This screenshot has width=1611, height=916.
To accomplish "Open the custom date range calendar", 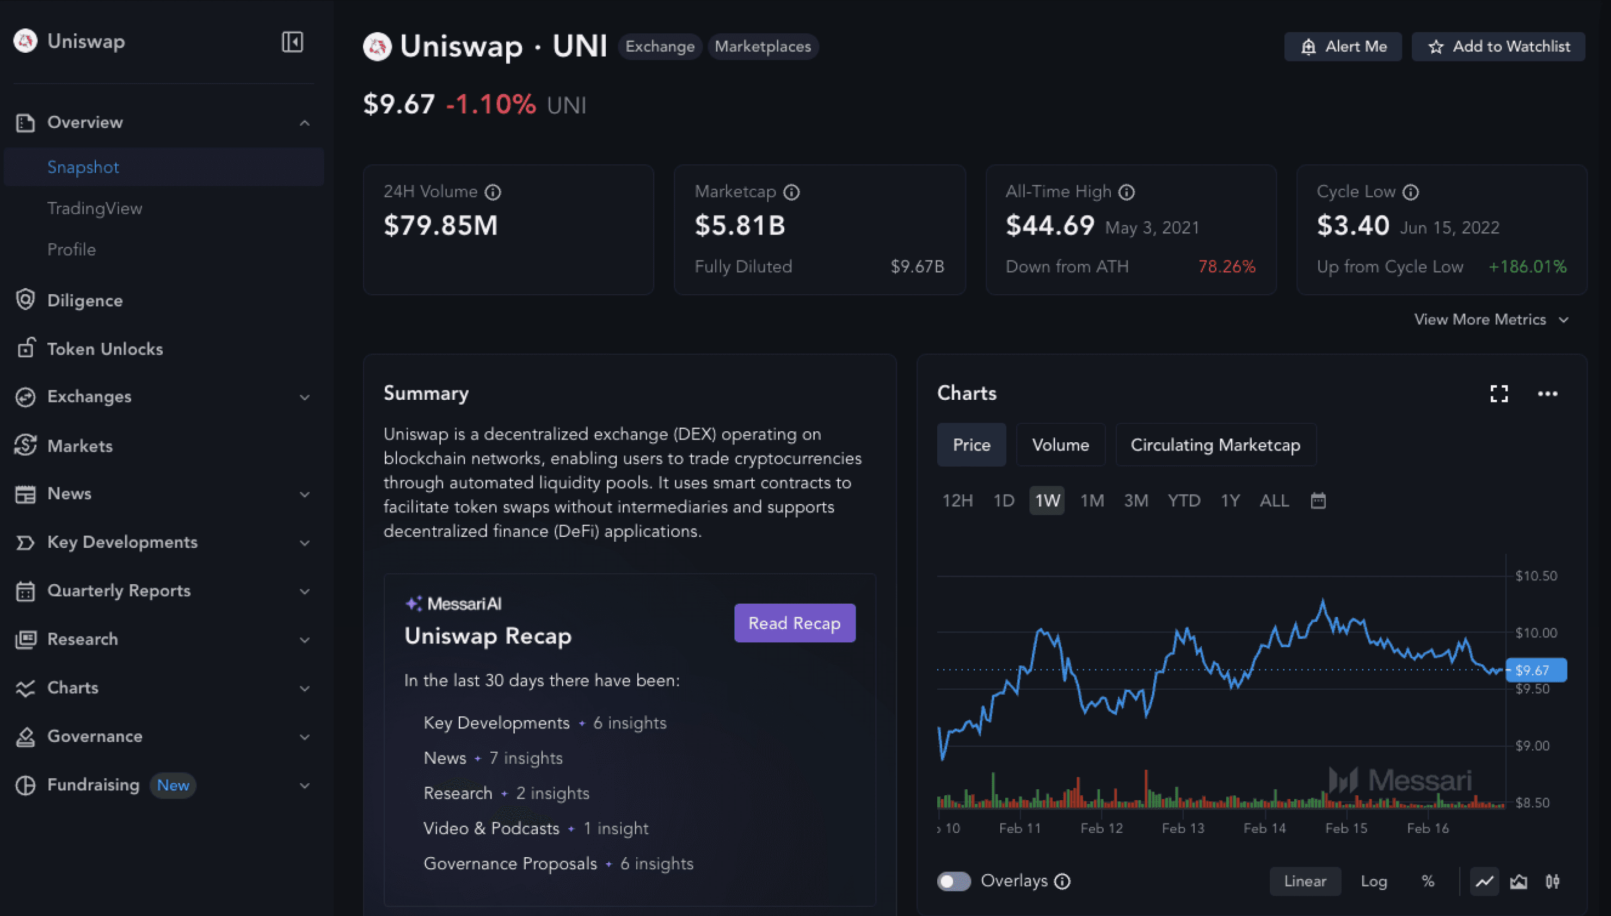I will point(1318,501).
